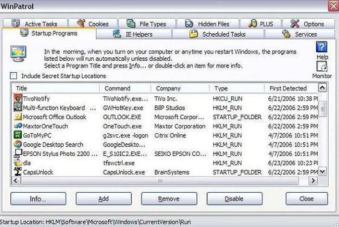Select the MaxtorOneTouch entry title

(x=45, y=126)
